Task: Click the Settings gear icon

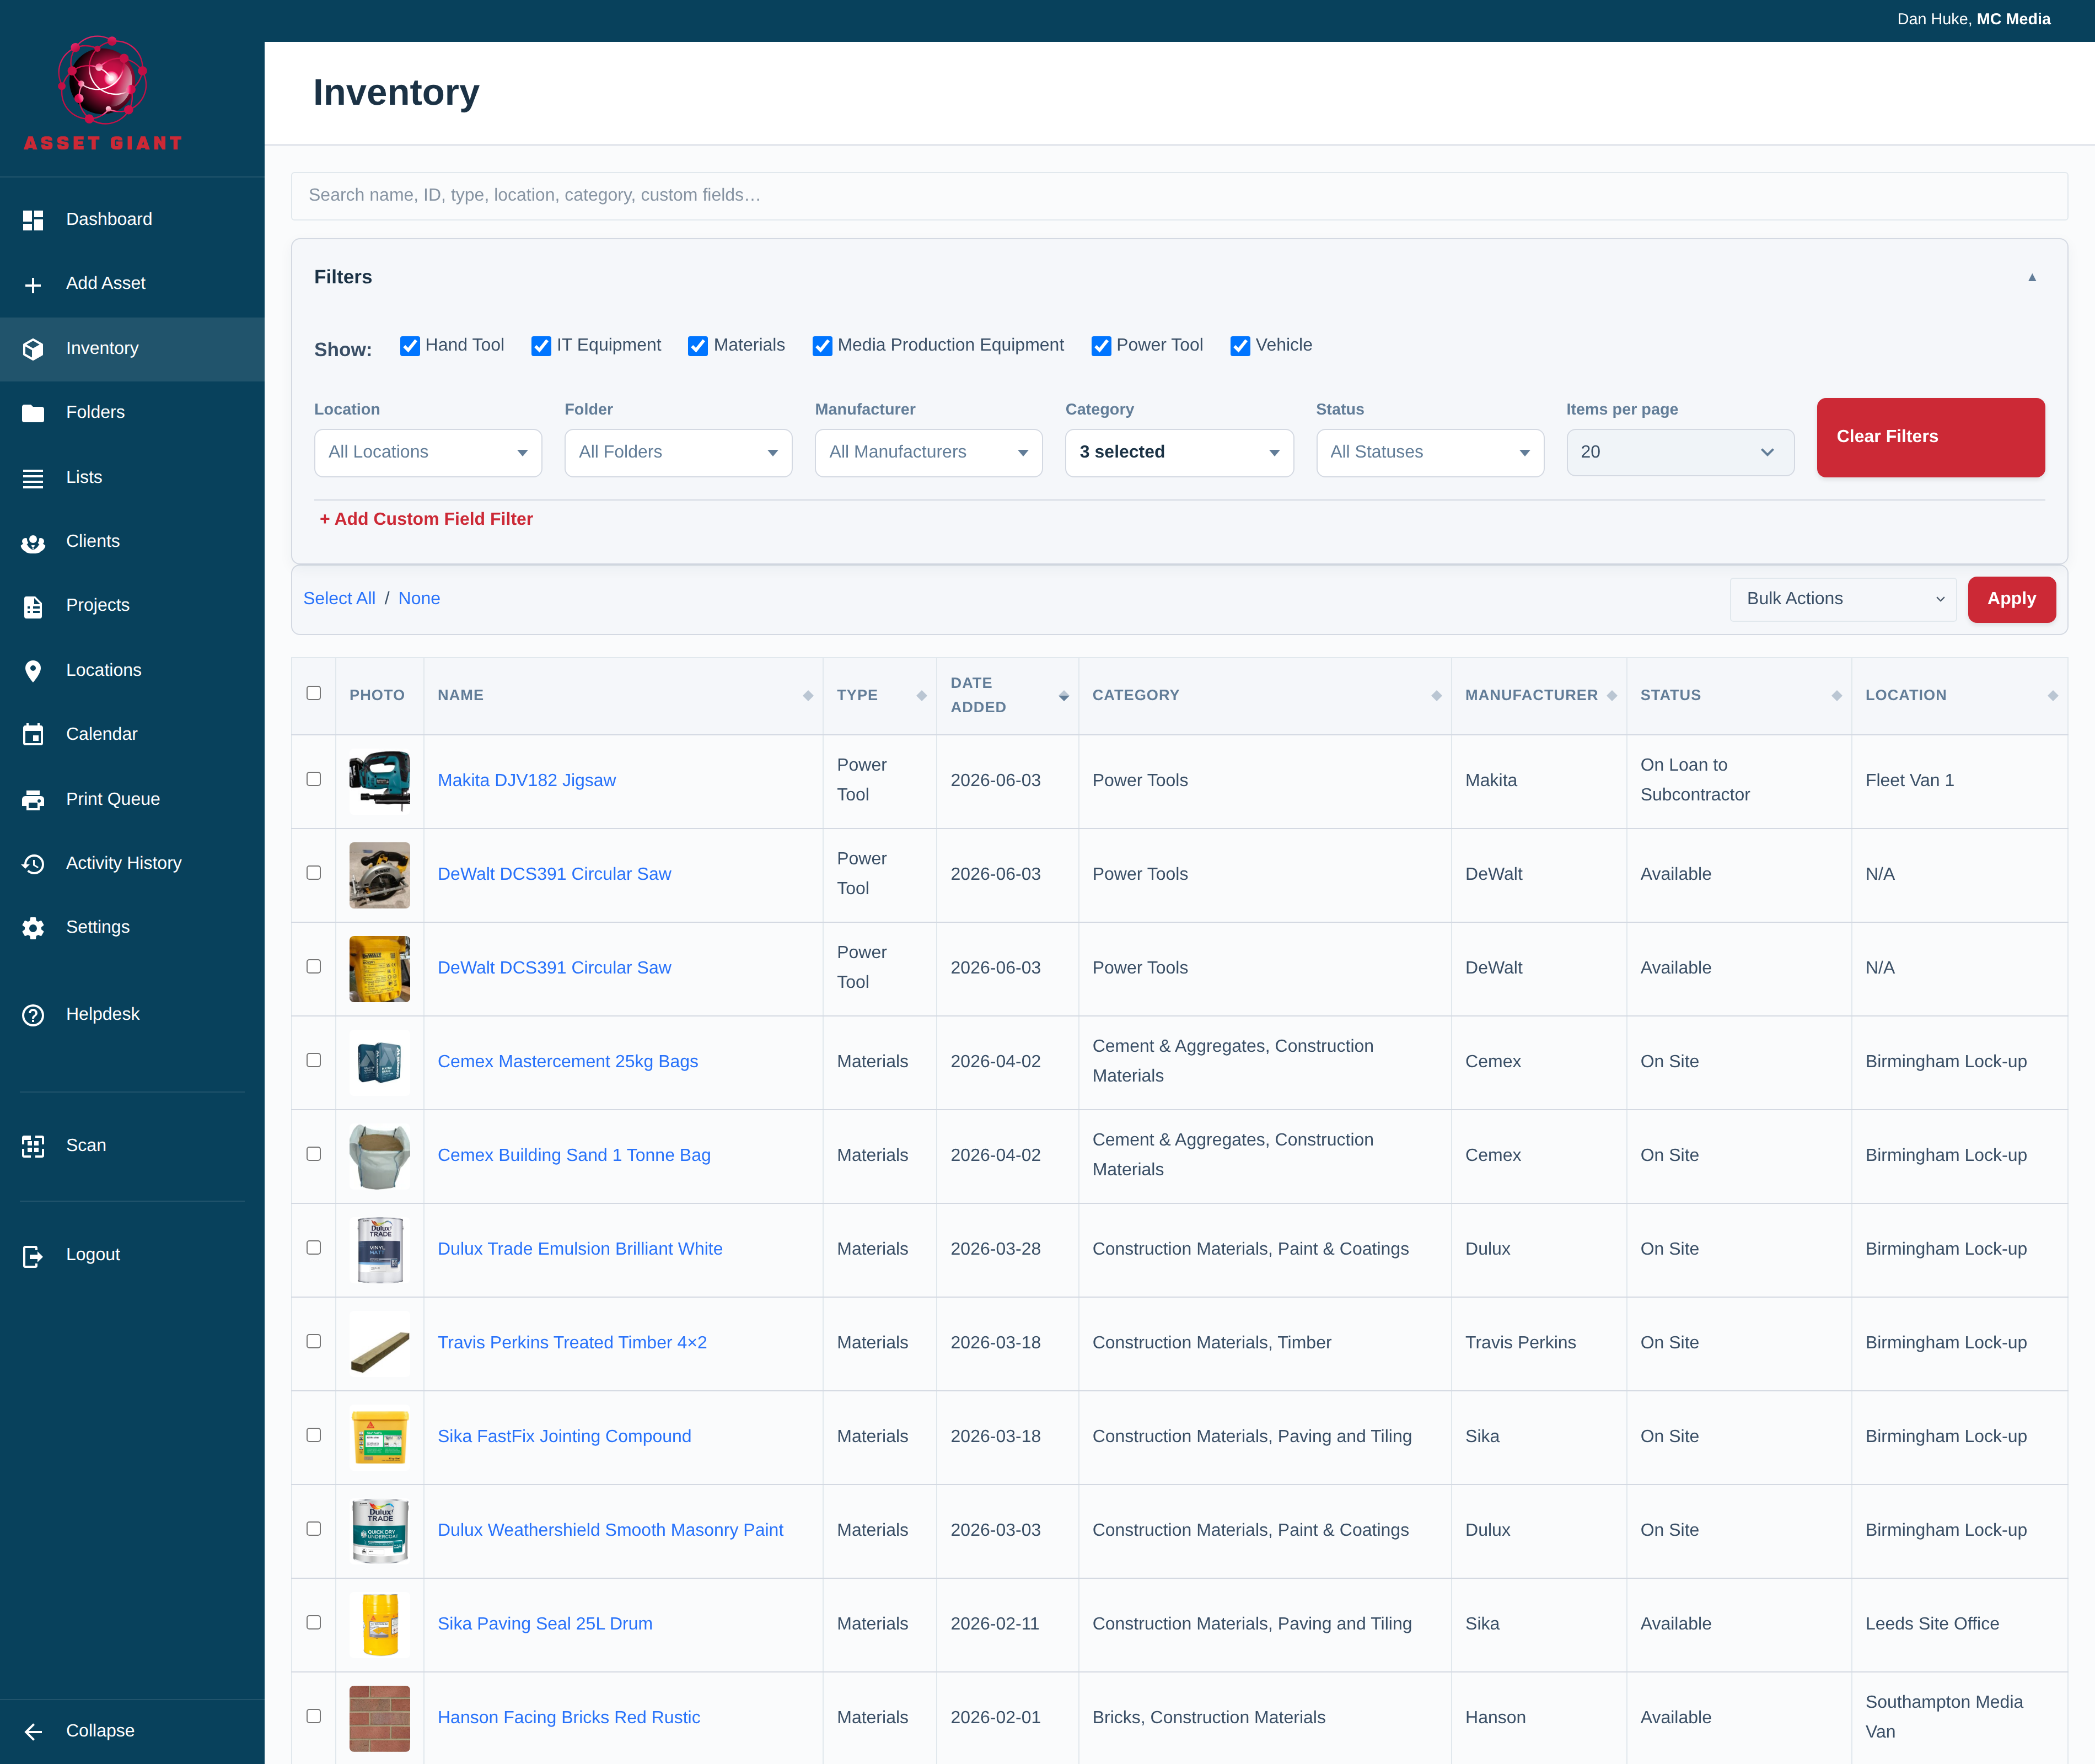Action: click(x=33, y=928)
